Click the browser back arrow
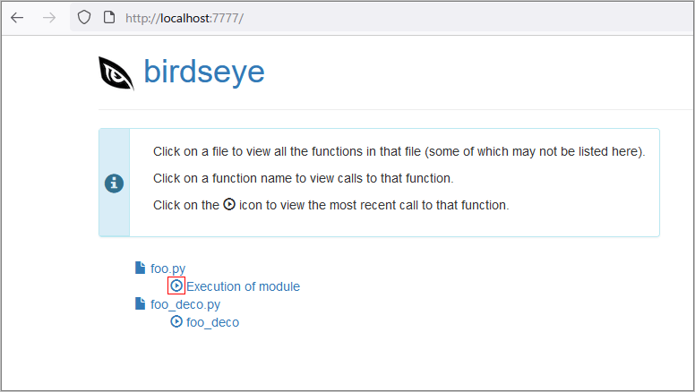The height and width of the screenshot is (392, 695). (17, 18)
